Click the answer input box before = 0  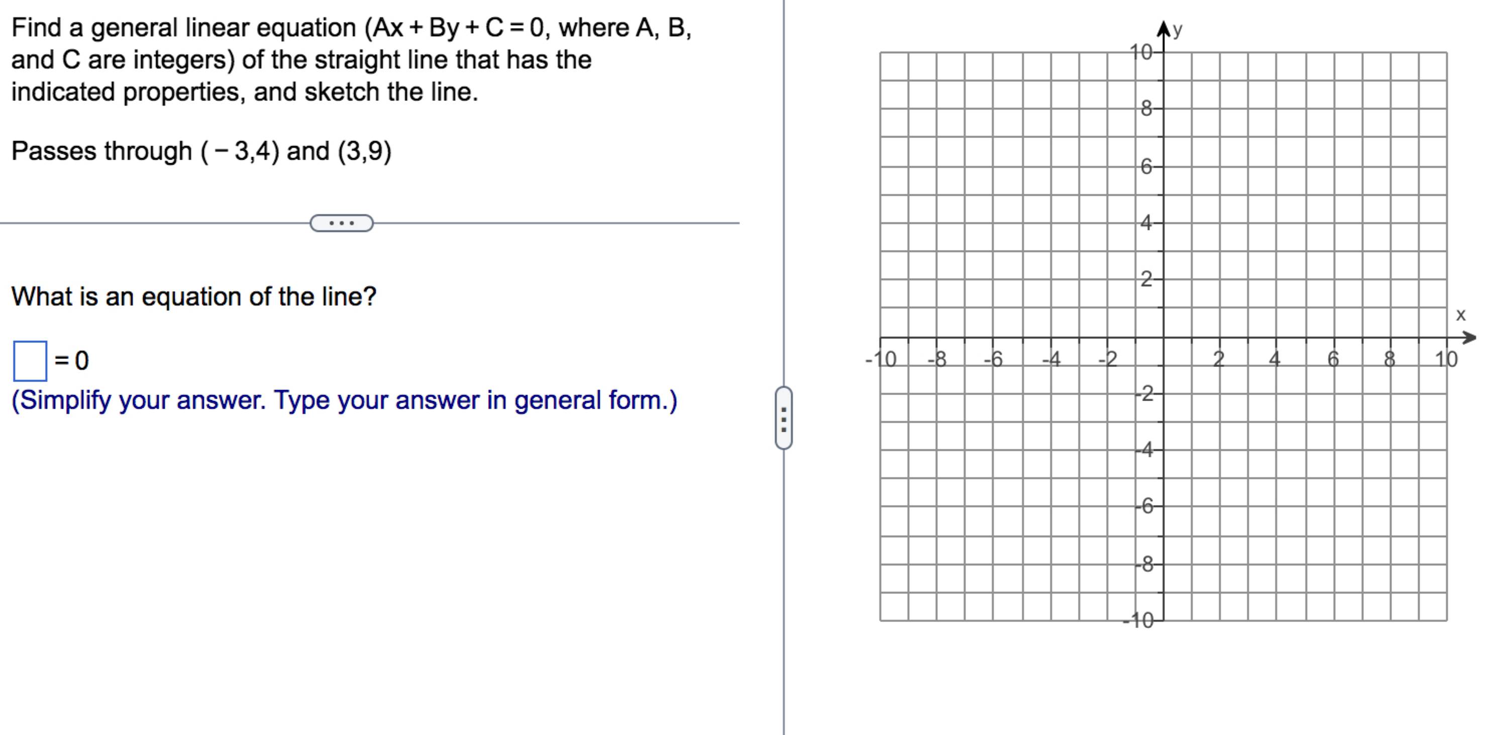[30, 361]
